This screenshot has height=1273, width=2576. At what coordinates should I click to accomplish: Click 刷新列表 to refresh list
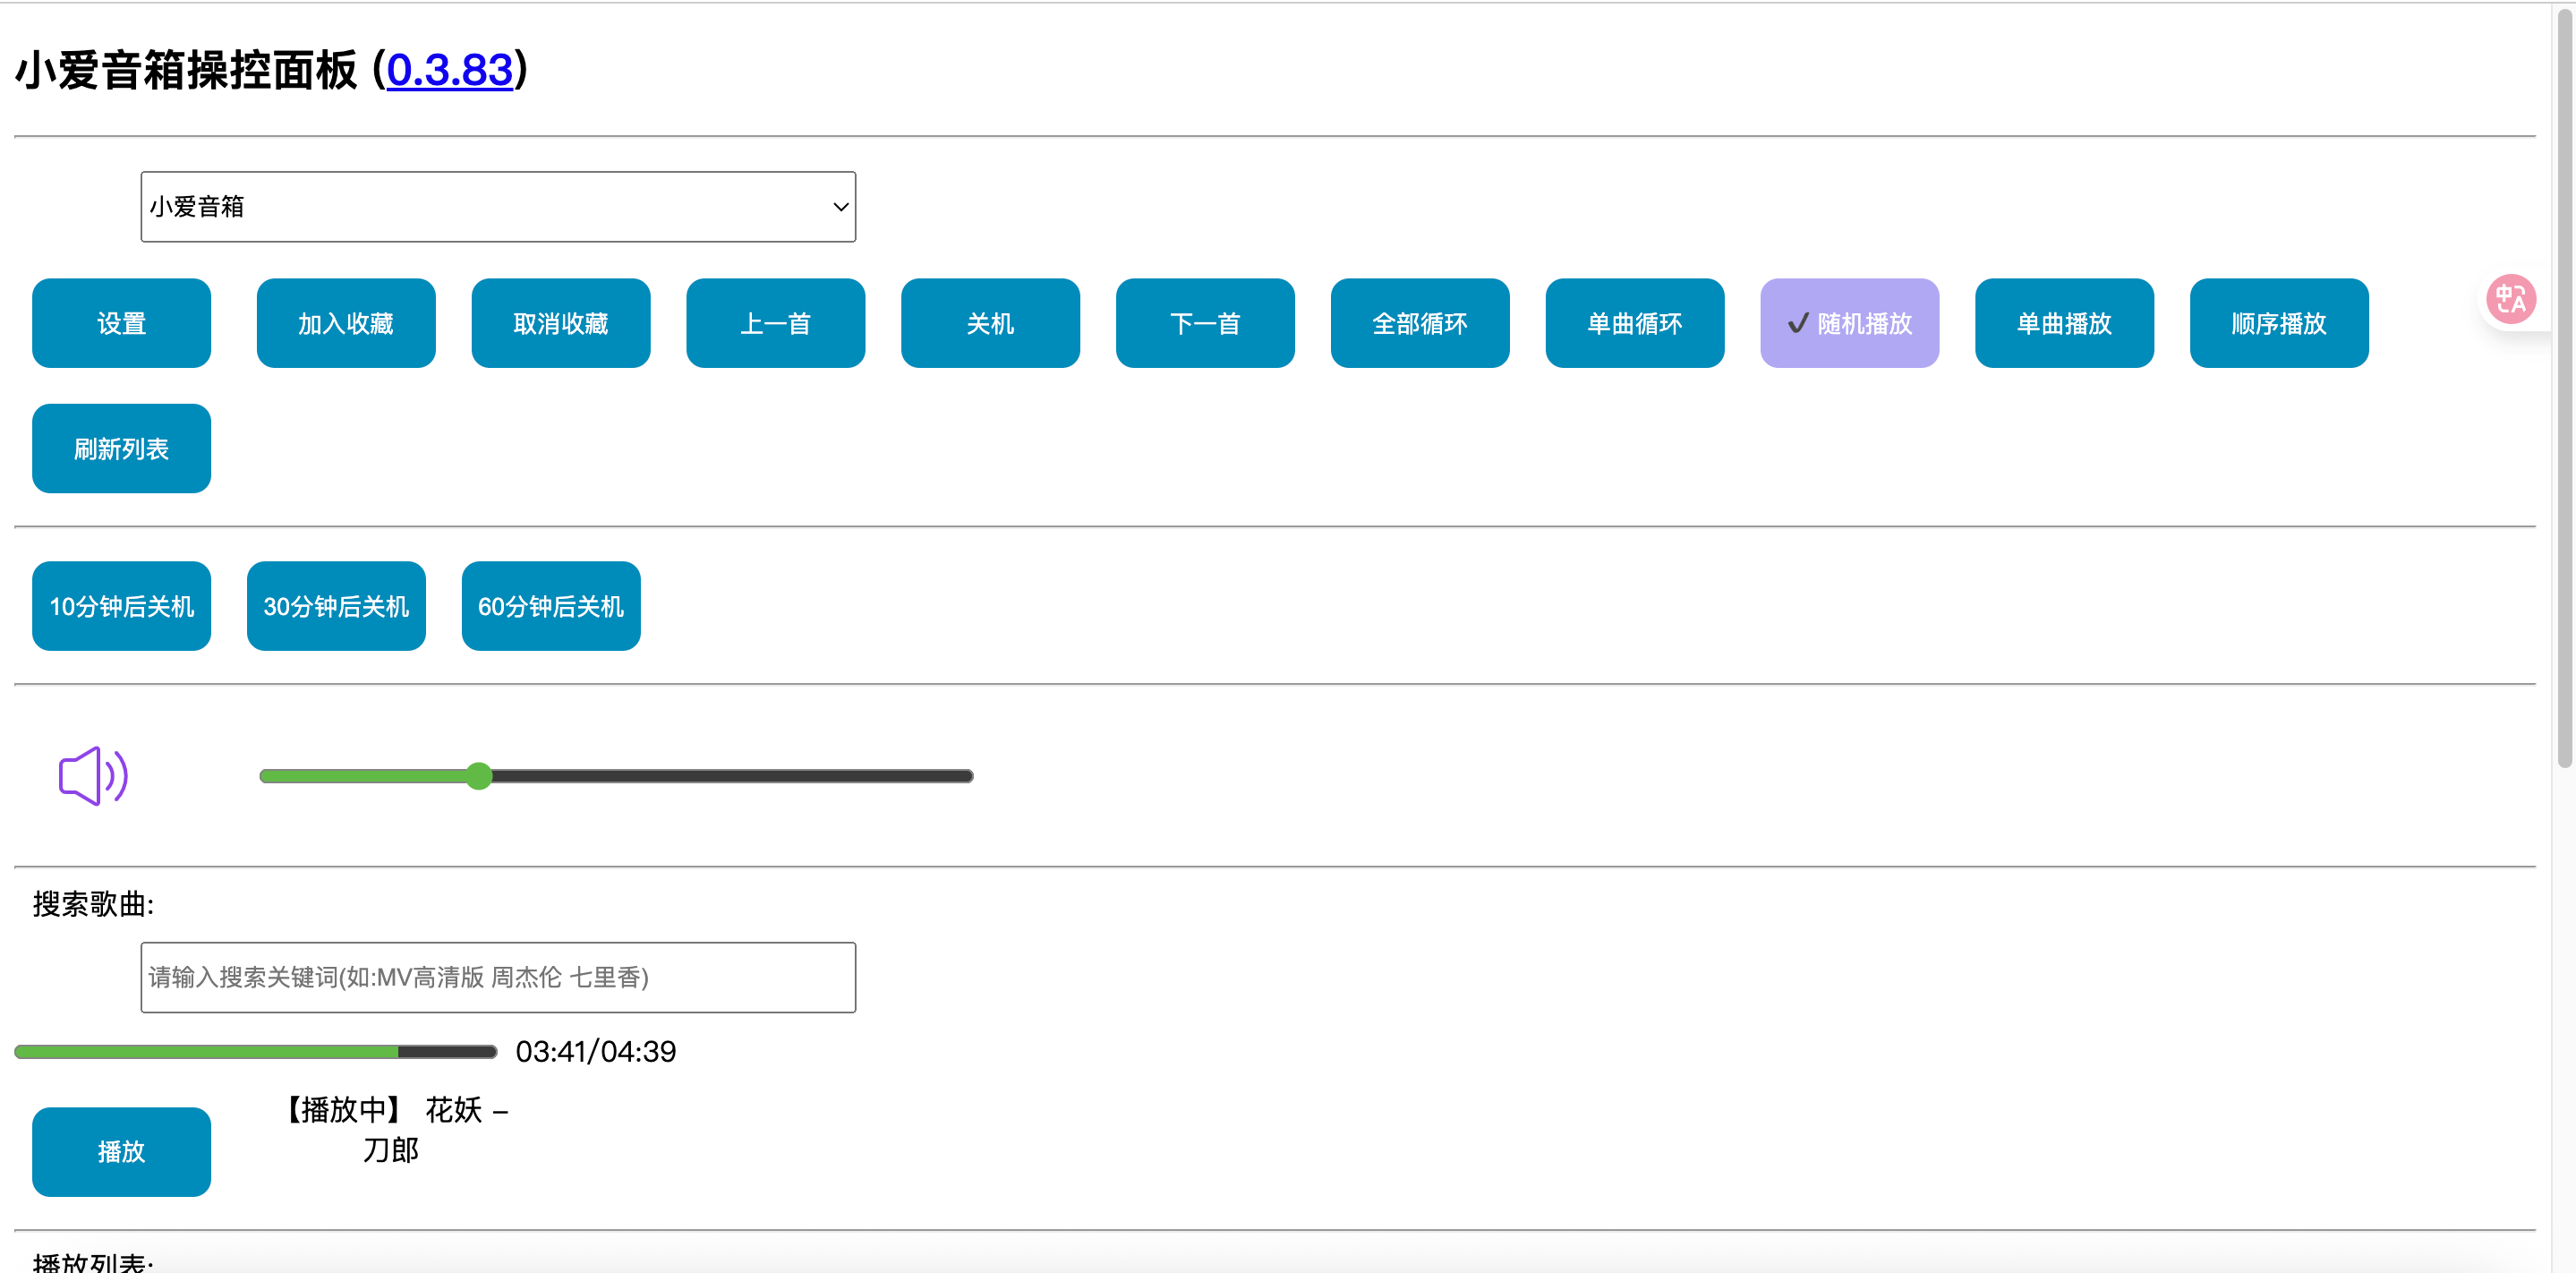tap(121, 448)
